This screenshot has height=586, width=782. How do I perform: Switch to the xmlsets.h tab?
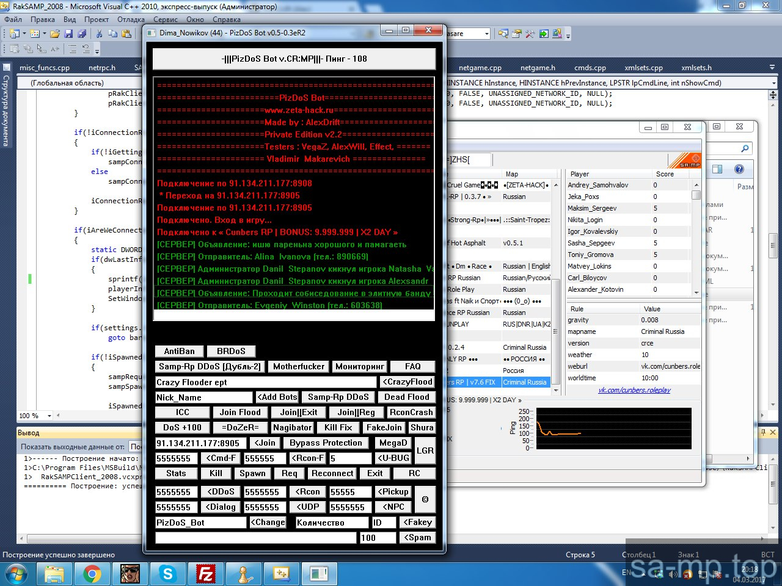[696, 68]
